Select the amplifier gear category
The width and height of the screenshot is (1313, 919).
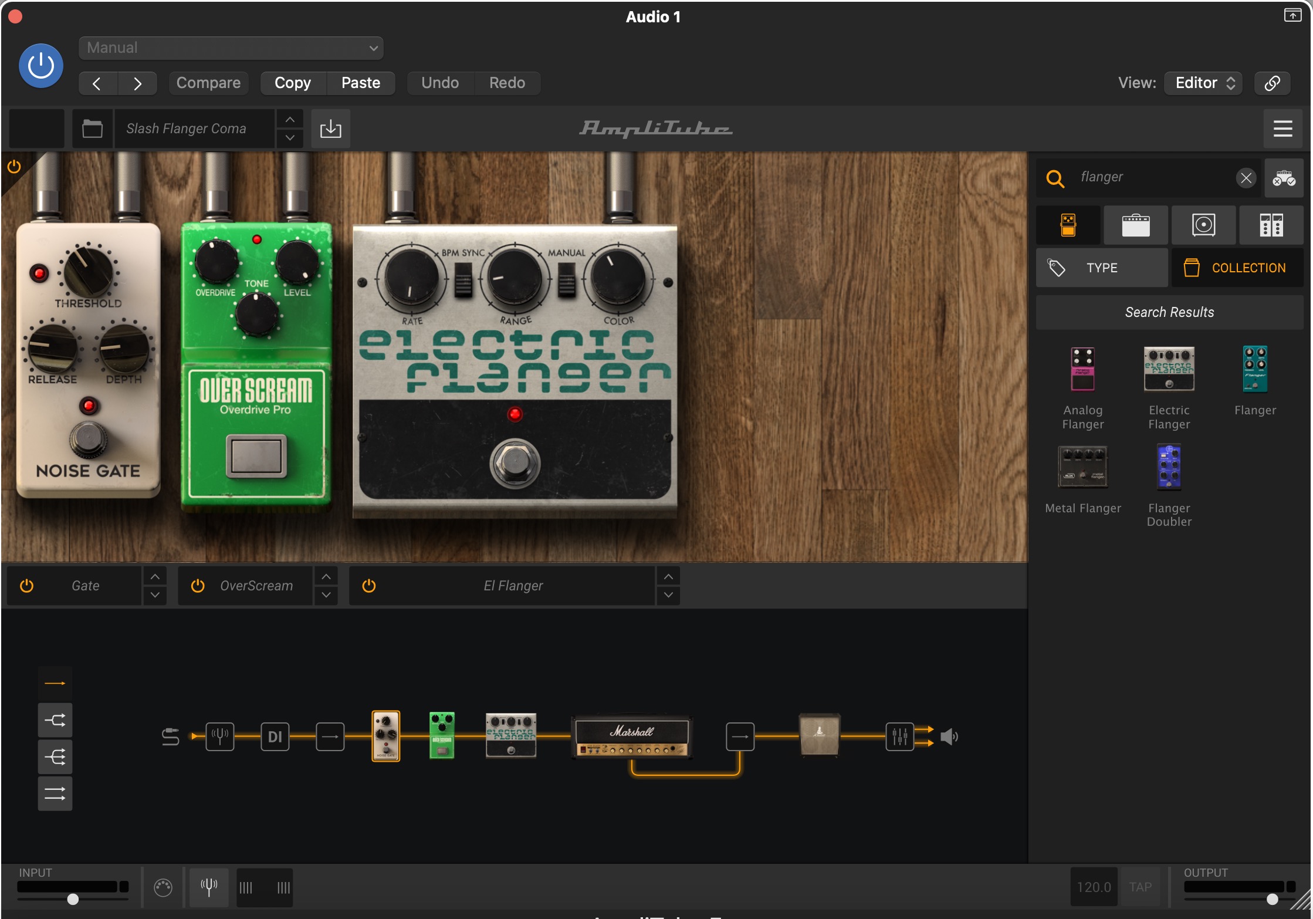(x=1135, y=225)
